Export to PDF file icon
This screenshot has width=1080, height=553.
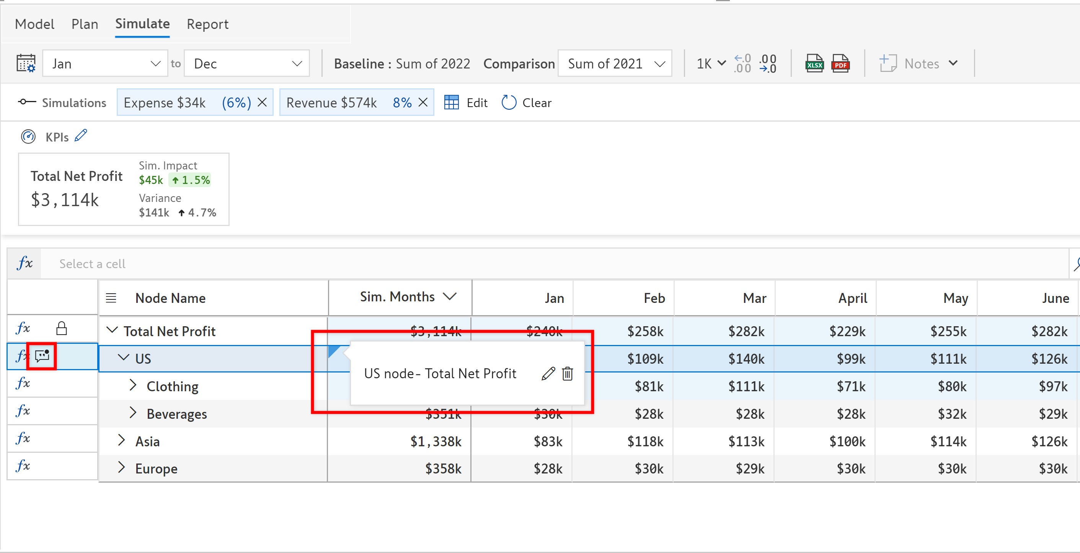tap(840, 64)
